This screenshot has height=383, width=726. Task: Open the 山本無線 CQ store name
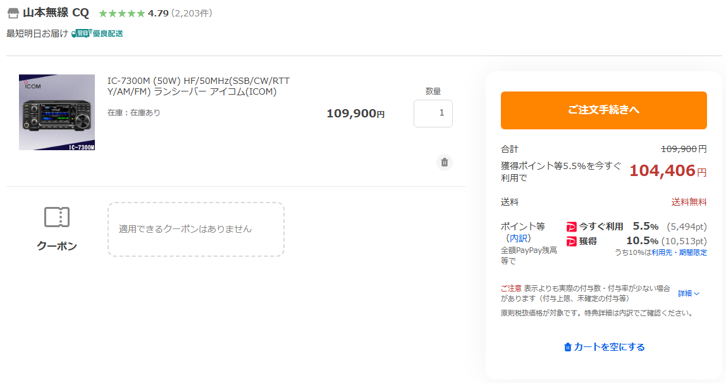[56, 13]
